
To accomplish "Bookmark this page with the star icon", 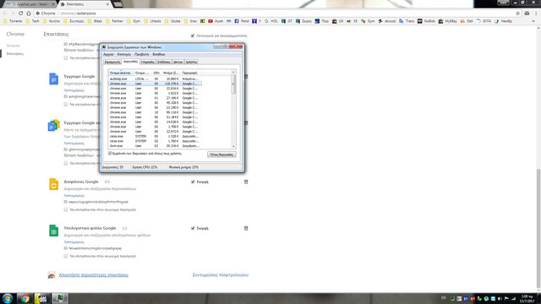I will coord(518,14).
